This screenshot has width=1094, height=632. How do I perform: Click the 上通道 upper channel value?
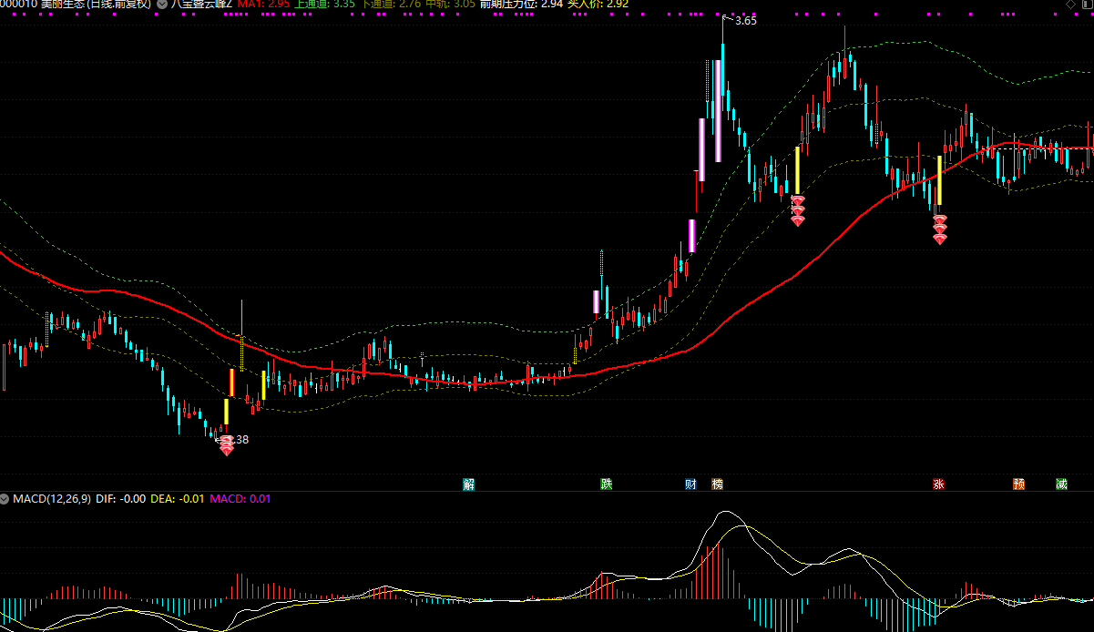324,4
